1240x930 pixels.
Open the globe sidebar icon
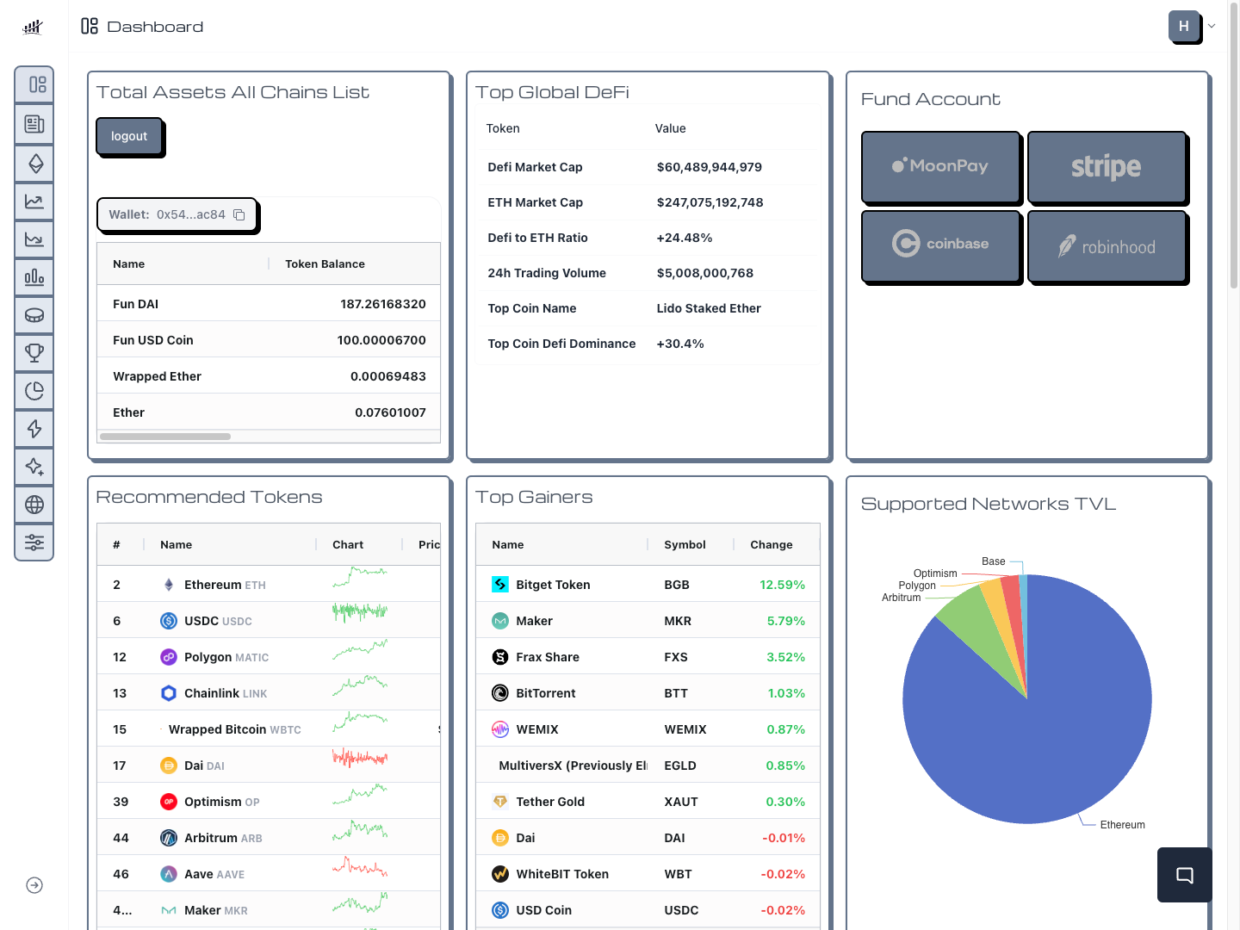click(x=34, y=504)
